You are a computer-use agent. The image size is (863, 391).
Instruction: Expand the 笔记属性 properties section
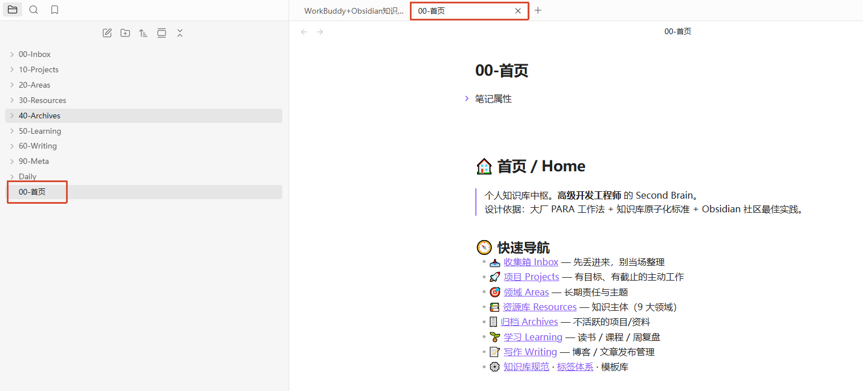coord(467,98)
